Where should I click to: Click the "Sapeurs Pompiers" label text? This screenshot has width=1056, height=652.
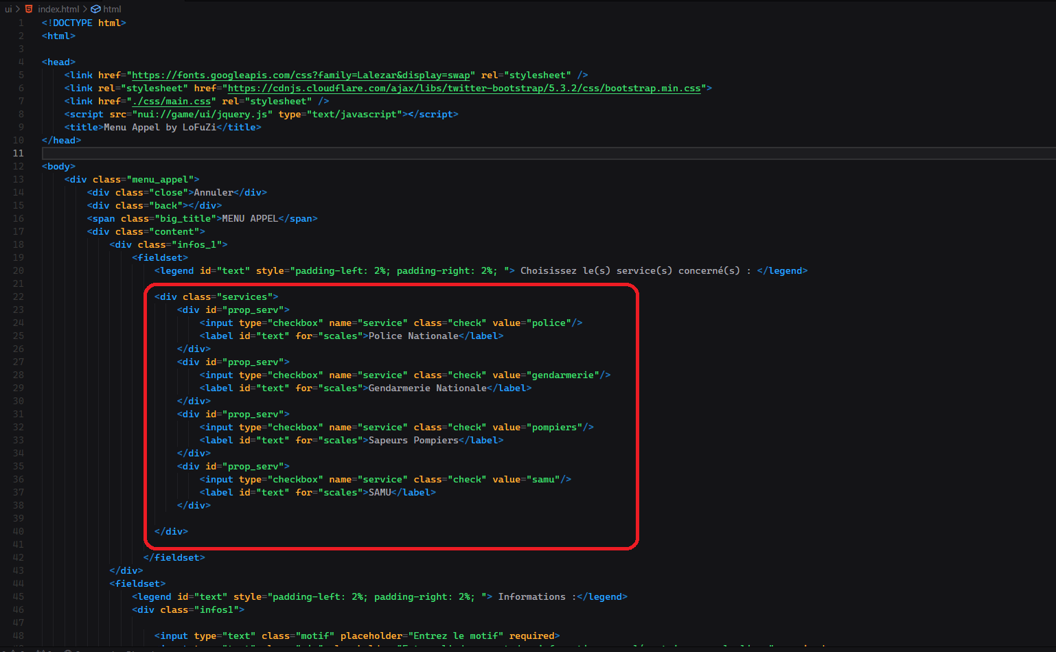(413, 441)
